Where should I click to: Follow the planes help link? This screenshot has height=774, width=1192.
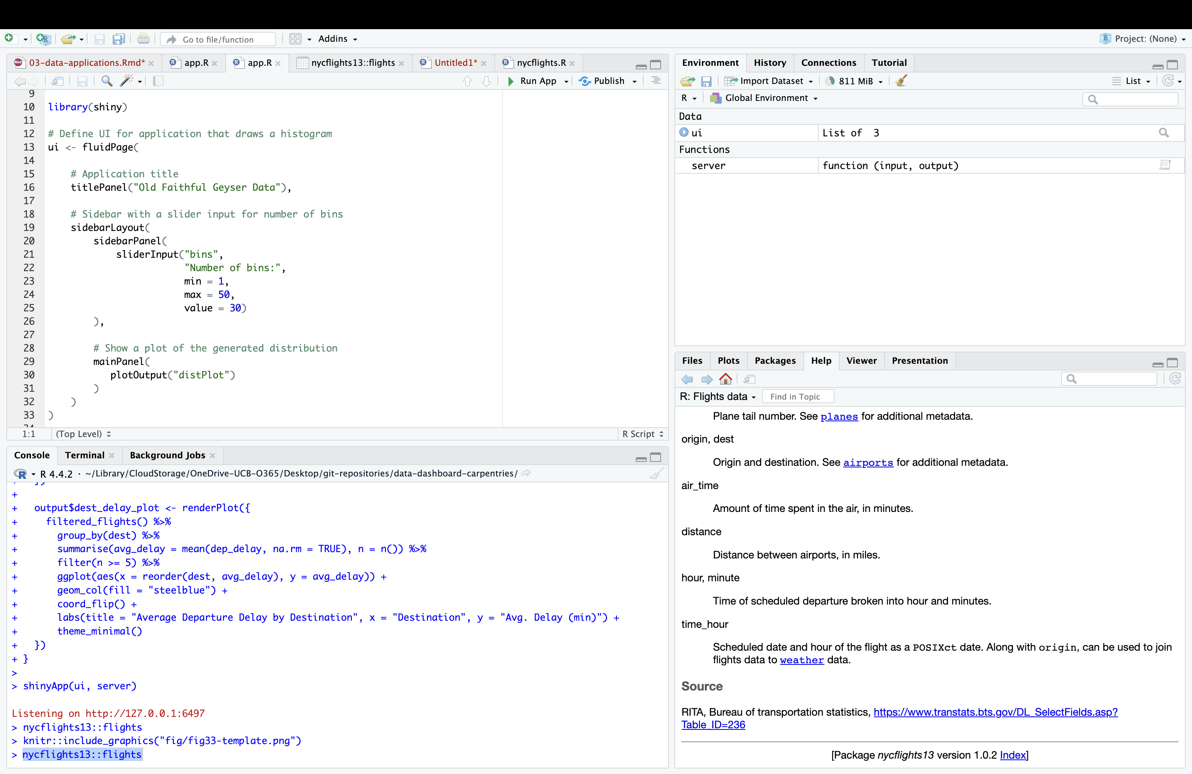[x=839, y=417]
